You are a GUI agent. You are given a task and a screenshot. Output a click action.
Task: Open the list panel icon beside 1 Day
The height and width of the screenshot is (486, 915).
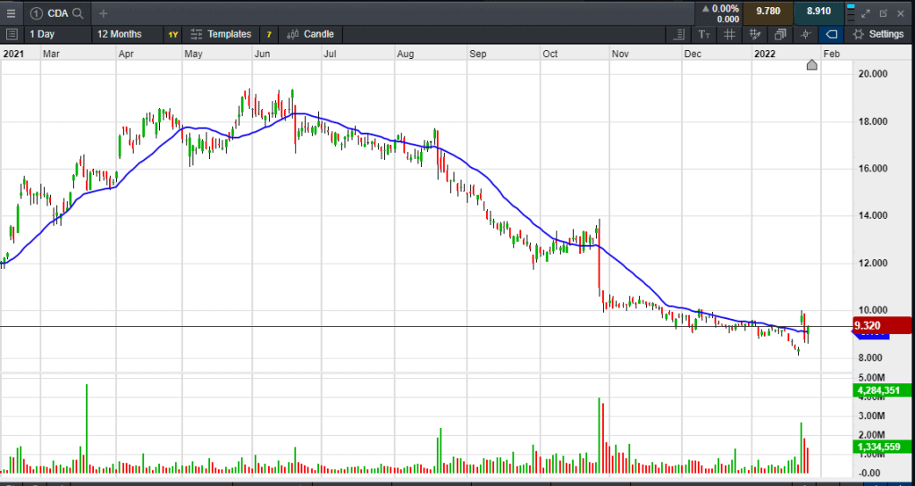pyautogui.click(x=12, y=34)
